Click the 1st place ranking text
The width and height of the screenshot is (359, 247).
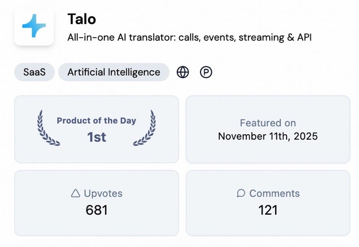[x=96, y=137]
